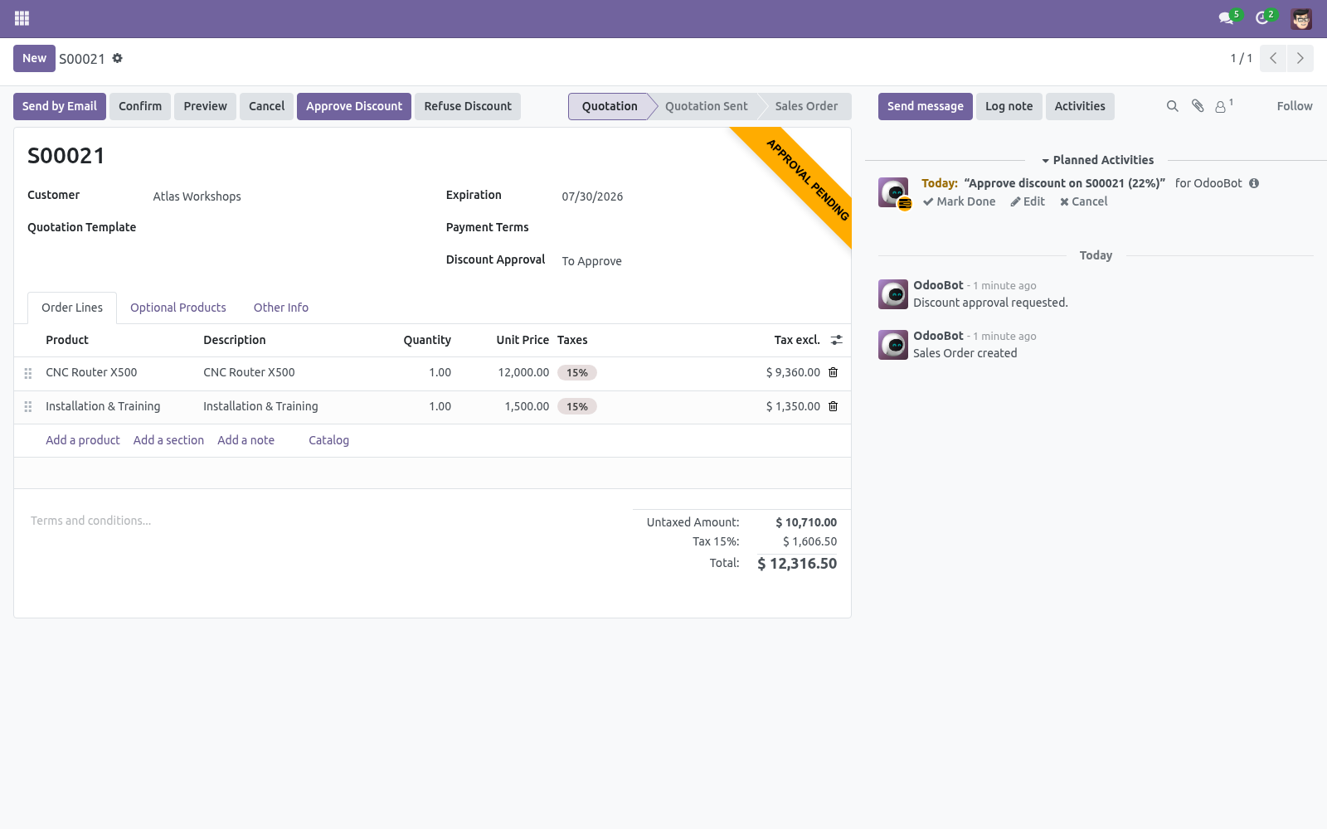Add a note to order lines

pos(245,440)
